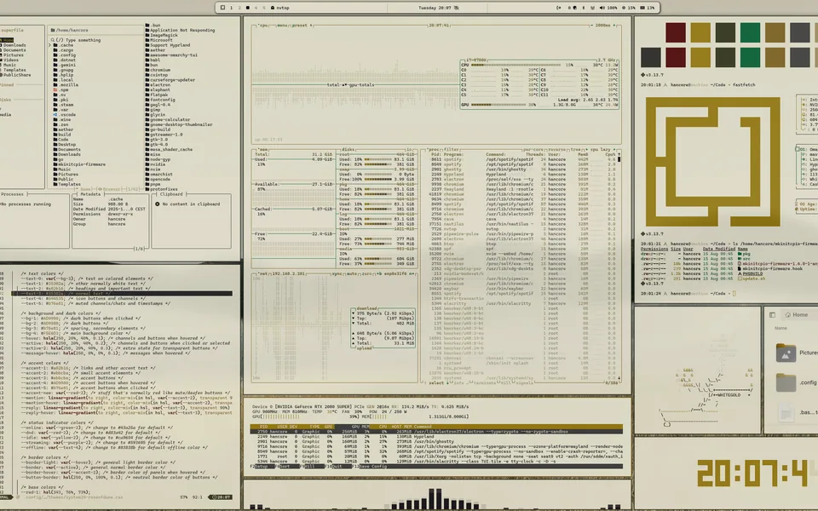This screenshot has height=511, width=818.
Task: Click the magnifier icon in superfile search
Action: pos(53,40)
